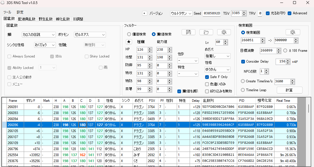This screenshot has width=314, height=167.
Task: Click the 乱数列 column header
Action: coord(219,101)
